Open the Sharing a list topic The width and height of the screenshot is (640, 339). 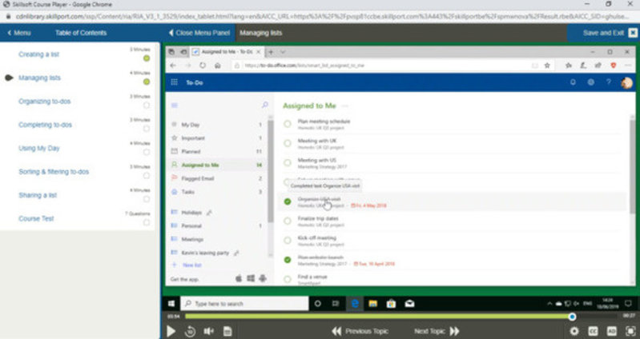38,195
